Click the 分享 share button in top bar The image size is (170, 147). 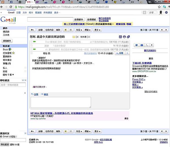click(152, 12)
